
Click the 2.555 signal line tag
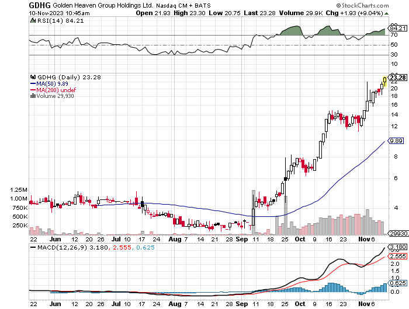(397, 257)
